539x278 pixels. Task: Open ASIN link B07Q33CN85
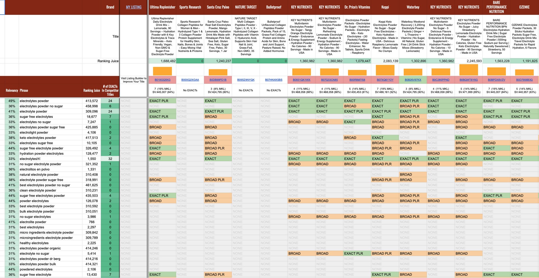tap(329, 80)
